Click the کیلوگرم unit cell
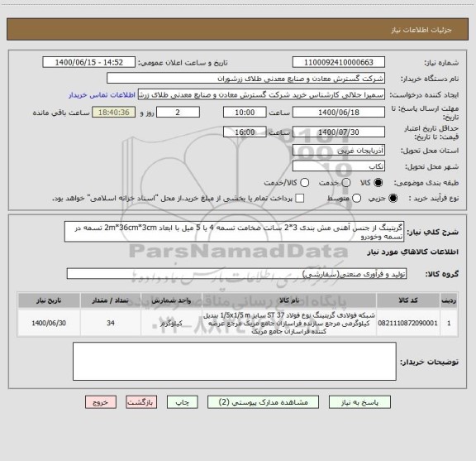This screenshot has height=461, width=476. click(171, 323)
